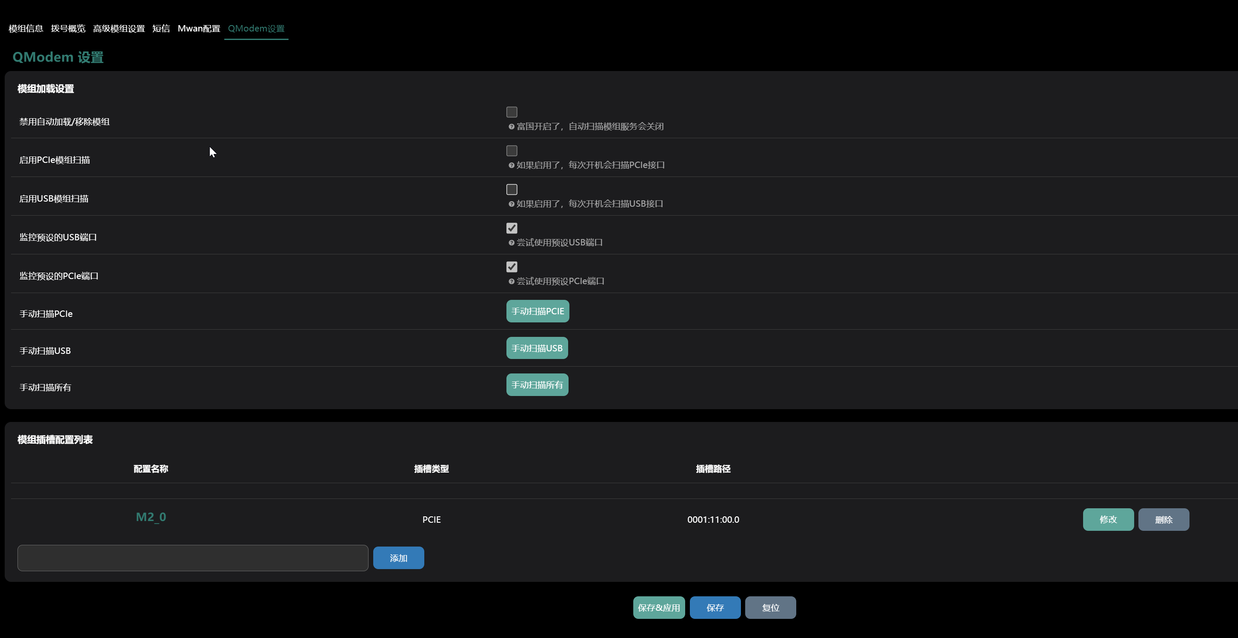The width and height of the screenshot is (1238, 638).
Task: Click the 手动扫描PCIE button
Action: click(x=538, y=311)
